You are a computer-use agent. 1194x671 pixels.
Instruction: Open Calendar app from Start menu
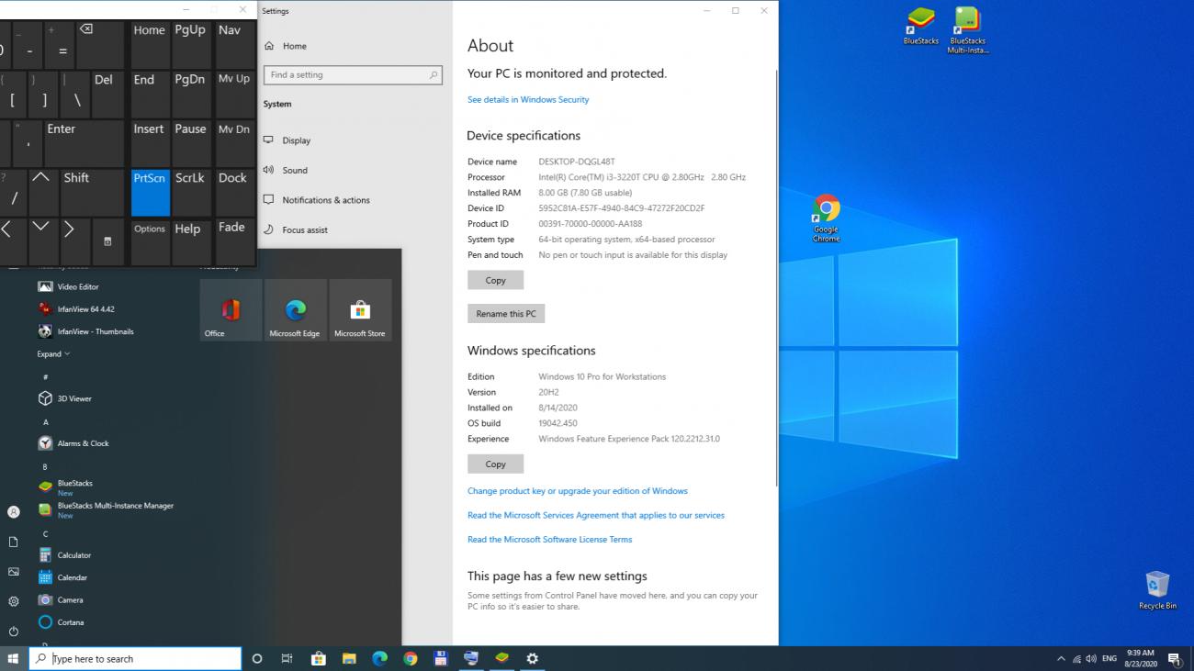62,577
